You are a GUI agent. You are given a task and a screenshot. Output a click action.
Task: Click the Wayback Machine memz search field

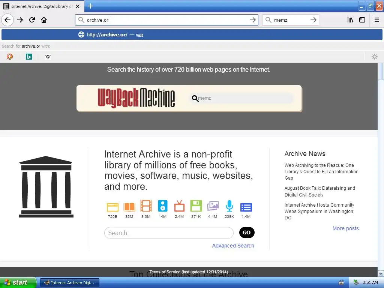point(241,98)
